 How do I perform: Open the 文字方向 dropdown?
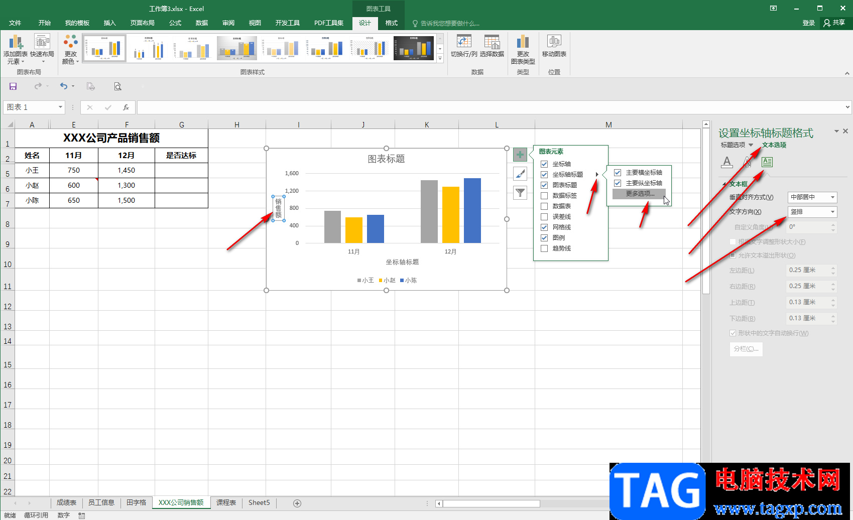coord(812,212)
